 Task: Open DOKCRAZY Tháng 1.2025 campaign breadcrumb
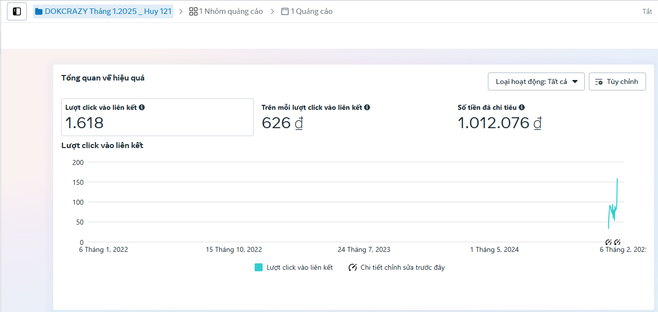(x=103, y=11)
